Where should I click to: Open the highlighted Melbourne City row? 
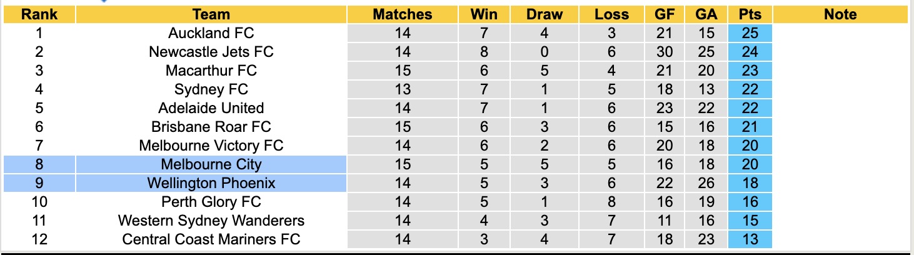(x=211, y=164)
